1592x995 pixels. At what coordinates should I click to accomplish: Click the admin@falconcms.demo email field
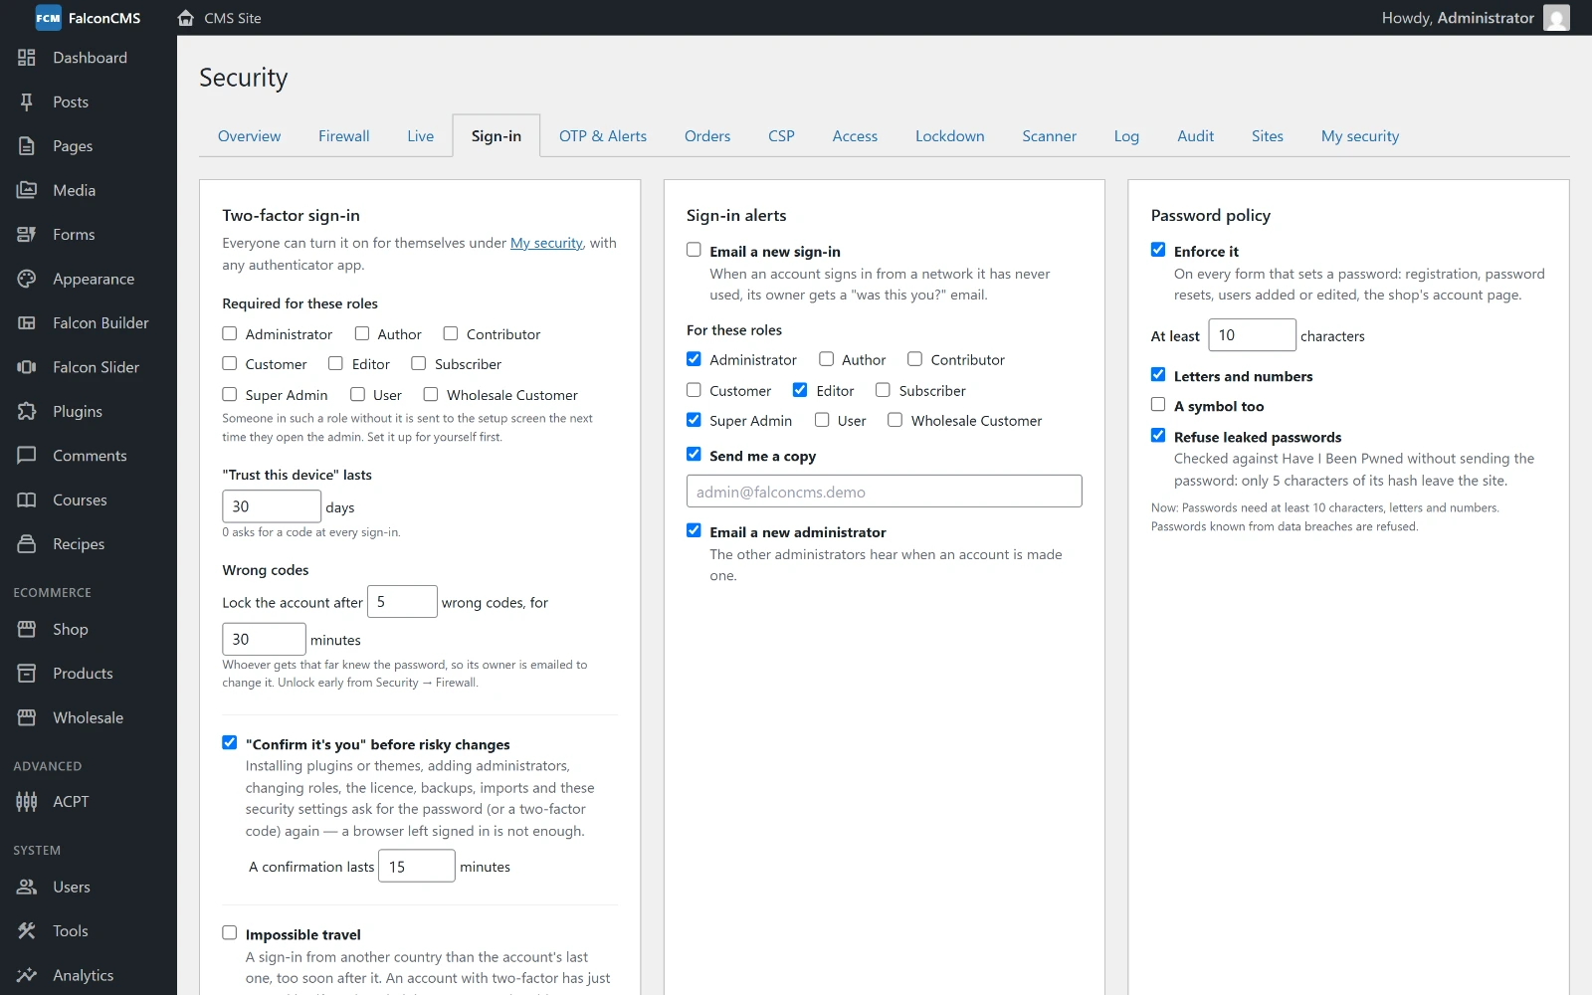(x=885, y=492)
